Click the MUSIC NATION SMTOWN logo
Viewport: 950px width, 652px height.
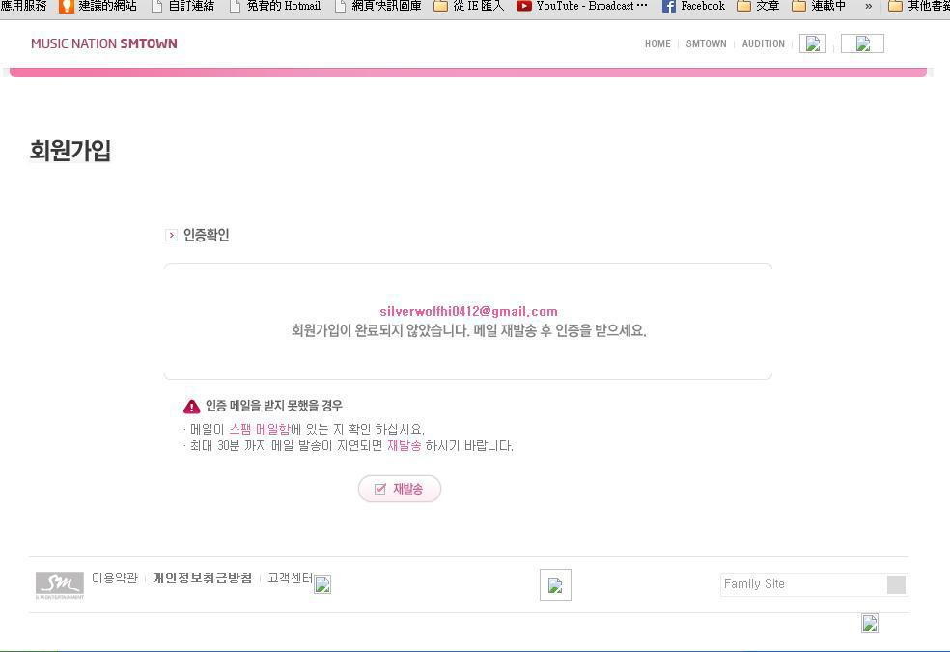[x=104, y=43]
